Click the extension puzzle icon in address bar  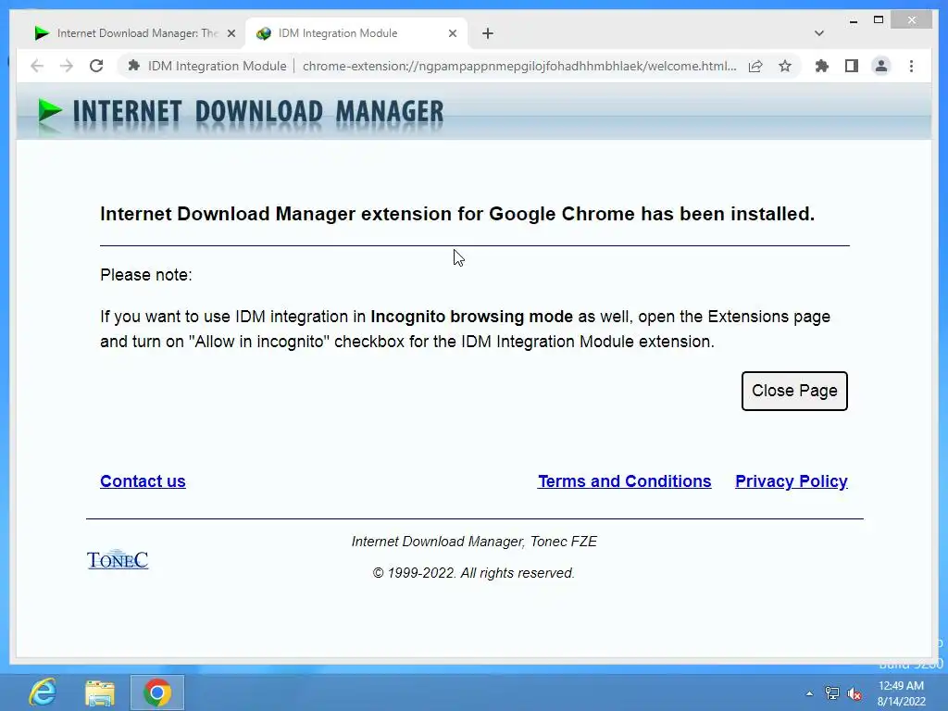(x=134, y=66)
